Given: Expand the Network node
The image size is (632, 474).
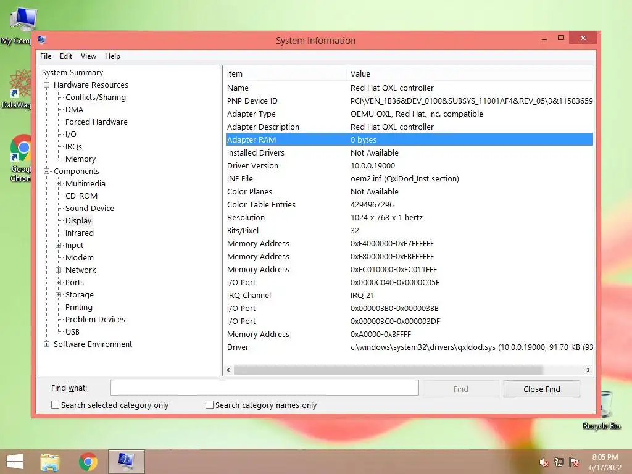Looking at the screenshot, I should pos(59,270).
